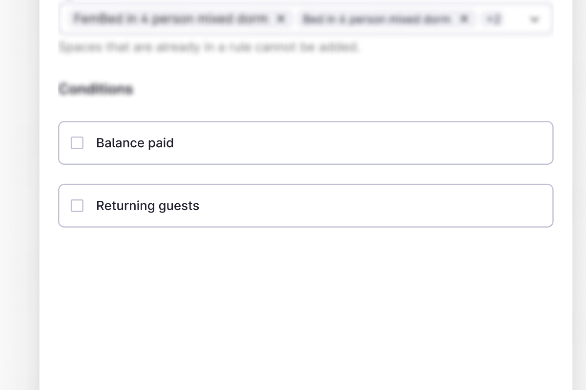Click the FemBed in 4 person mixed dorm chip
Viewport: 586px width, 390px height.
point(171,19)
